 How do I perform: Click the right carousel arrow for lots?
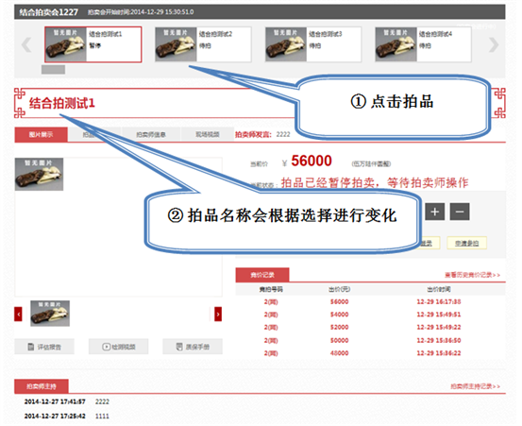(x=494, y=45)
